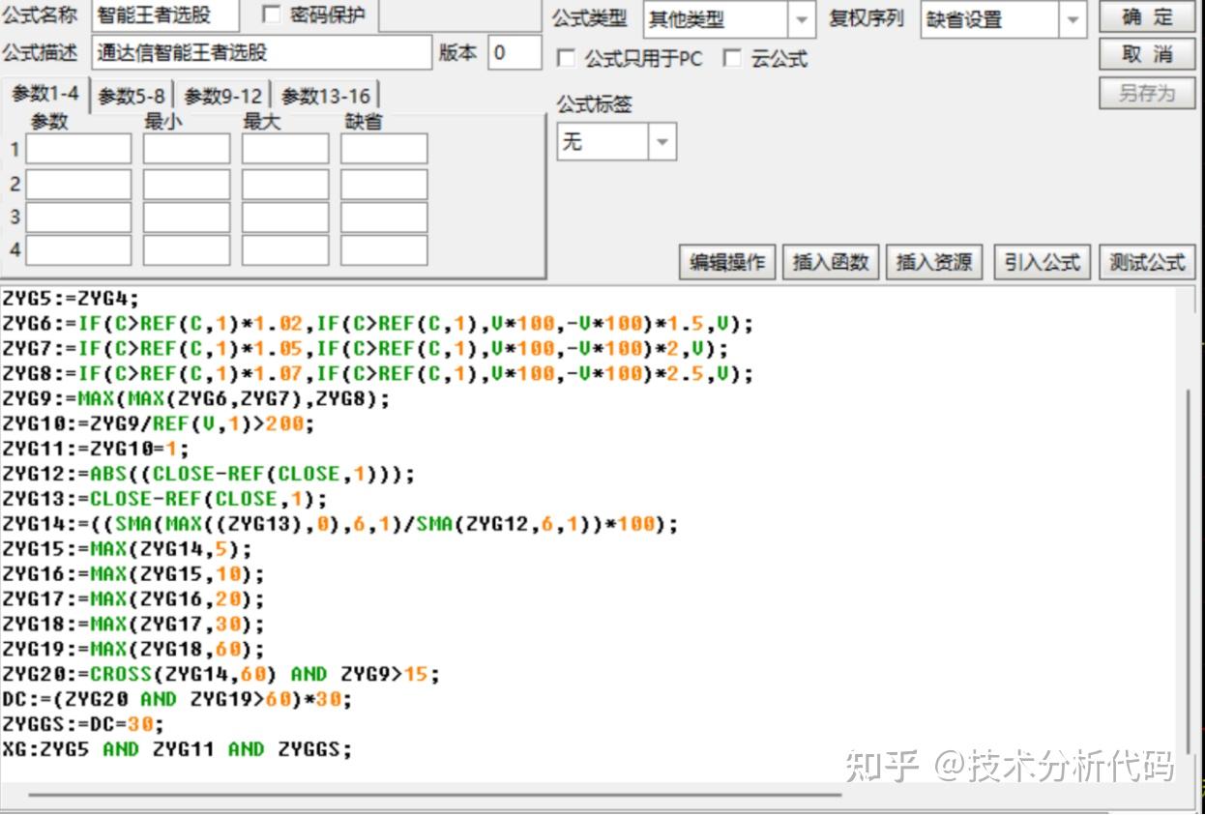Click the 插入资源 button
This screenshot has height=815, width=1205.
934,262
